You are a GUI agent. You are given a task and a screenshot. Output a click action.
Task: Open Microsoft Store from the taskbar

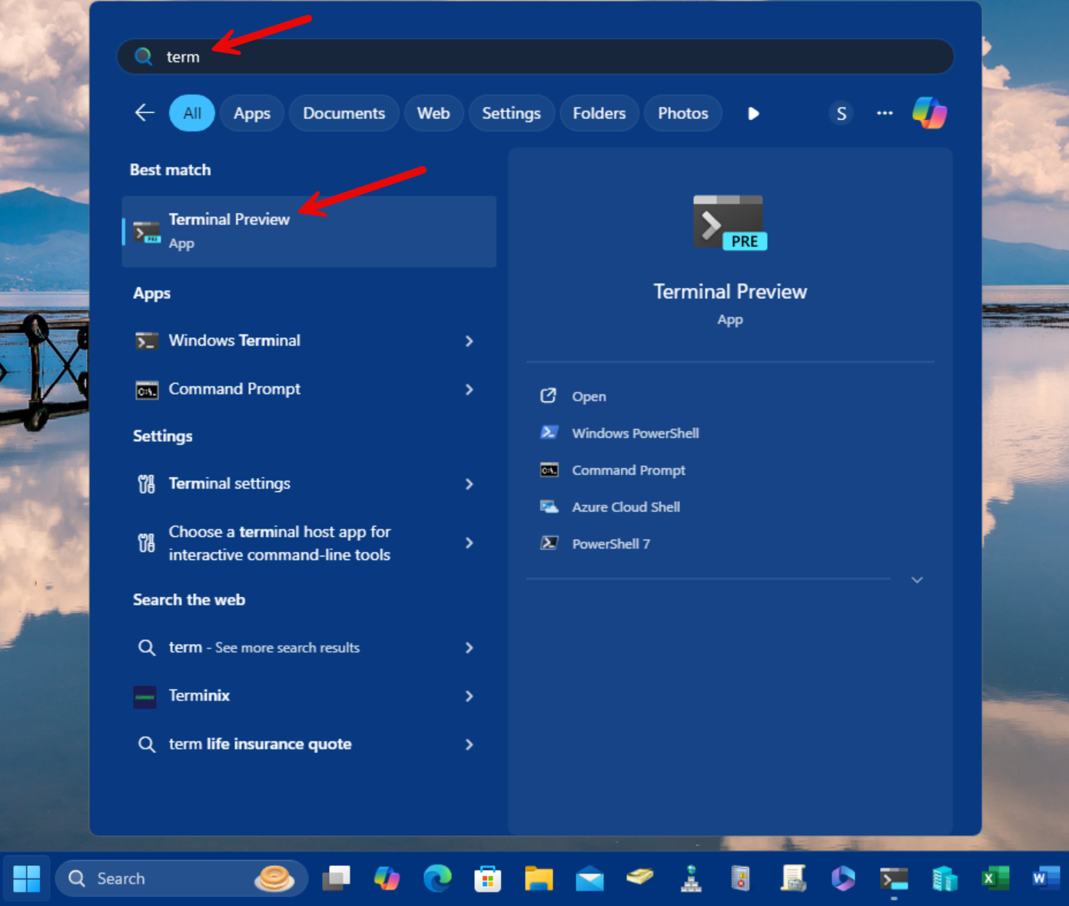[x=488, y=878]
